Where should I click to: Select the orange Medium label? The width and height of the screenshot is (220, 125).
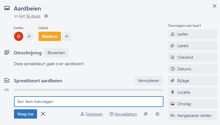coord(50,36)
